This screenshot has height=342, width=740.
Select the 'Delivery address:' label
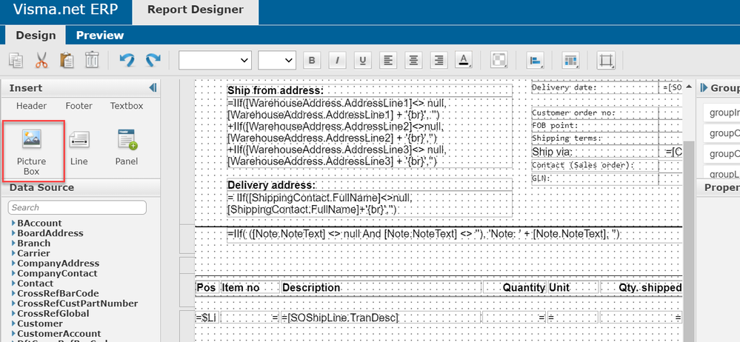click(370, 184)
